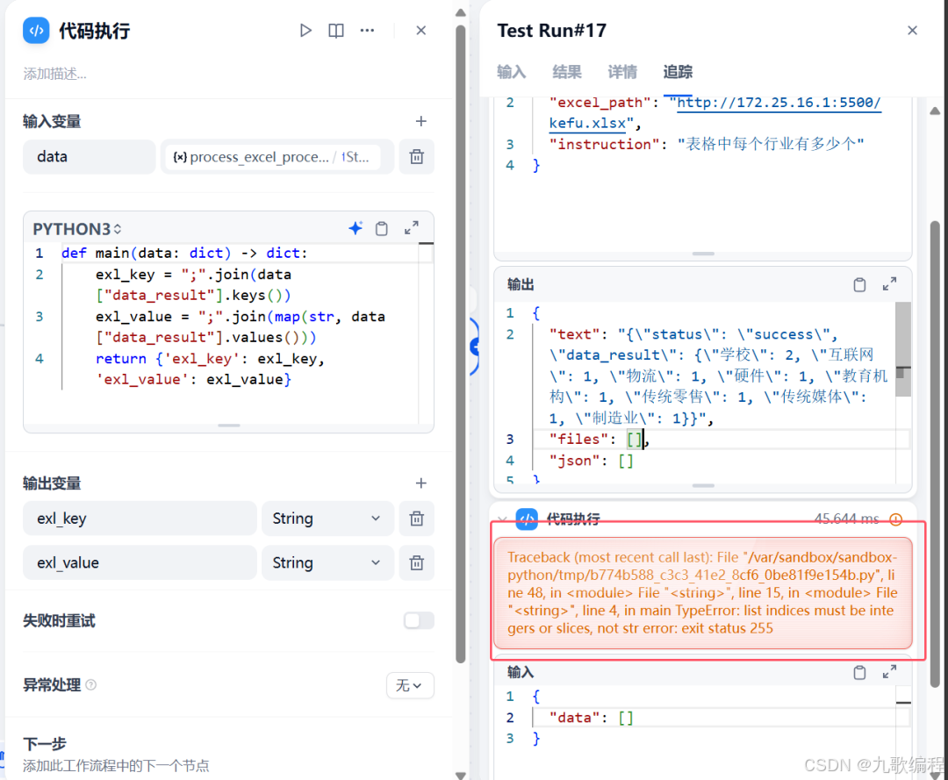Click the 代码执行 node icon in header
Image resolution: width=948 pixels, height=780 pixels.
[x=36, y=30]
